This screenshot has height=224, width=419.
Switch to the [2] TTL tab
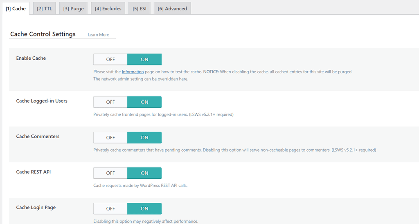tap(45, 9)
